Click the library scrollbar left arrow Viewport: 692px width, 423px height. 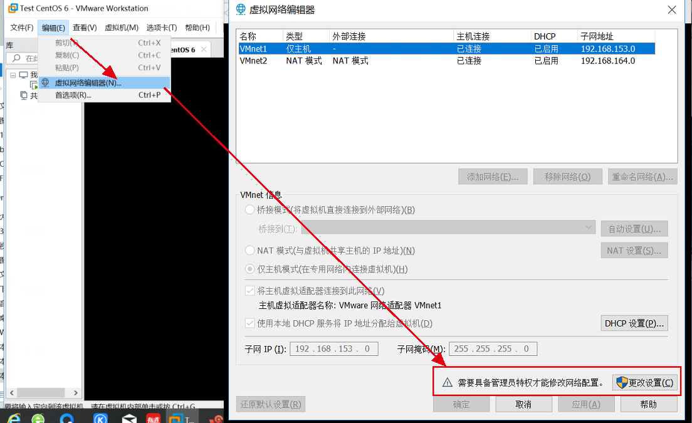pos(11,392)
